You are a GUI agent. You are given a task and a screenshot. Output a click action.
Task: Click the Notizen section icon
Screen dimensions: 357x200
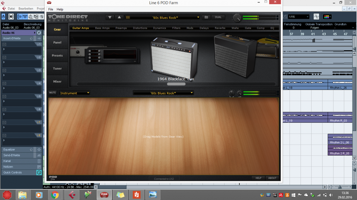(x=39, y=167)
